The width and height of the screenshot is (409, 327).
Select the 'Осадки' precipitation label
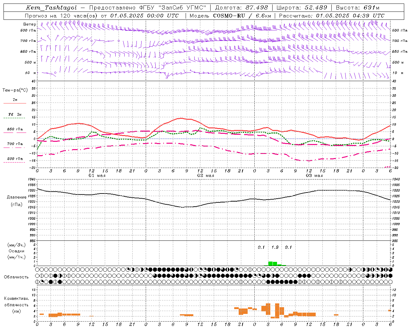[x=16, y=251]
